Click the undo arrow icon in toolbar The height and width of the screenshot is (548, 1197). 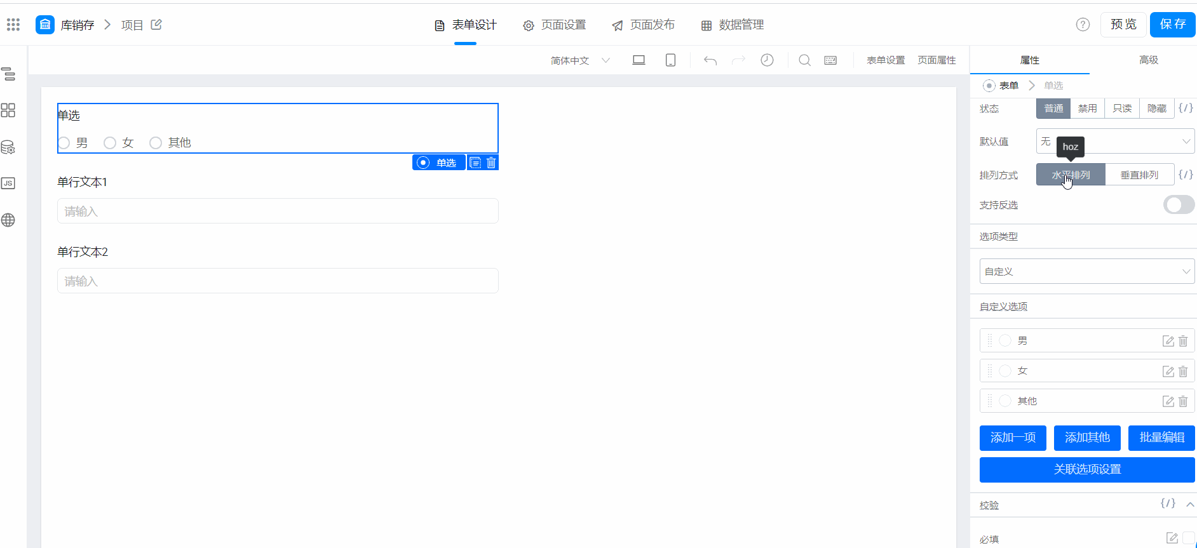pos(710,60)
